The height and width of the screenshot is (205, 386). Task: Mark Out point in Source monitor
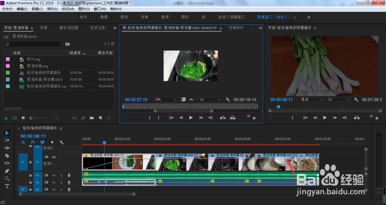[x=159, y=118]
